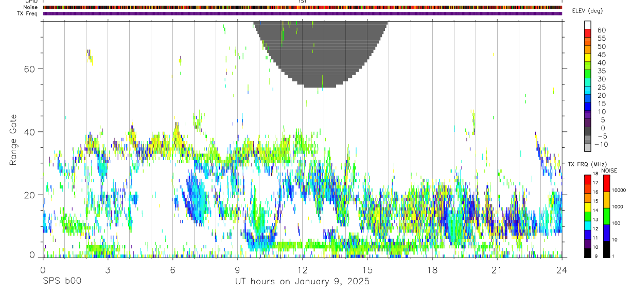Pick the green segment of NOISE colorbar
This screenshot has height=292, width=632.
point(606,216)
